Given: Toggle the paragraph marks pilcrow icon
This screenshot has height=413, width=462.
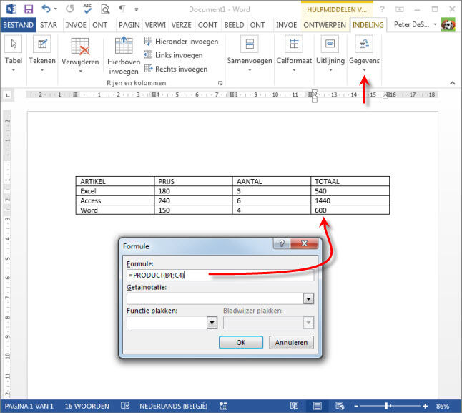Looking at the screenshot, I should [122, 9].
